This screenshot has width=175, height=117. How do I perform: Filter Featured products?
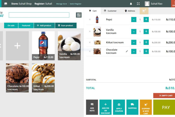tap(26, 26)
